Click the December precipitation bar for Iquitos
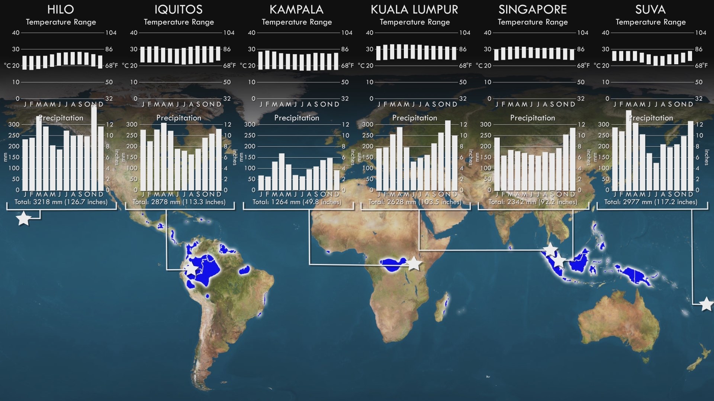 click(219, 160)
